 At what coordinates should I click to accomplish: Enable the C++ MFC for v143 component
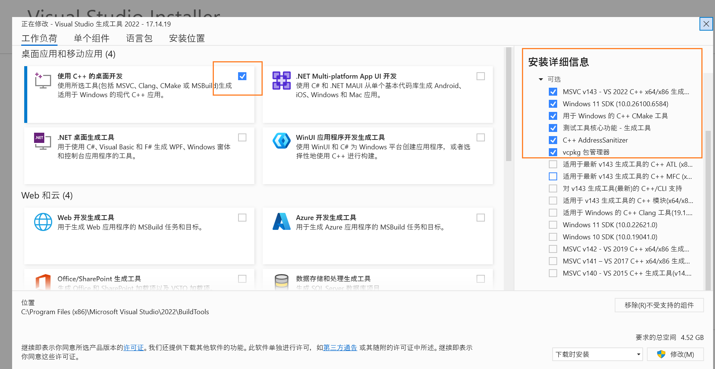pyautogui.click(x=553, y=177)
